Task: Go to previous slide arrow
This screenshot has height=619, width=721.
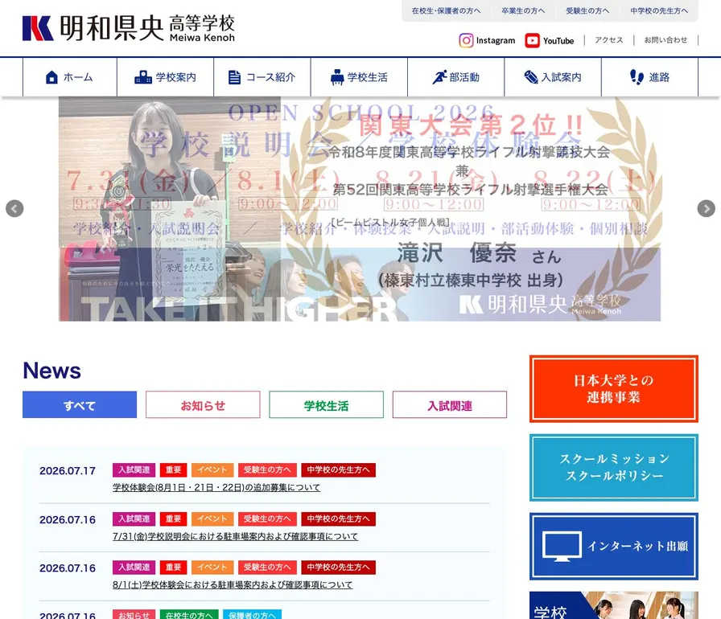Action: [14, 208]
